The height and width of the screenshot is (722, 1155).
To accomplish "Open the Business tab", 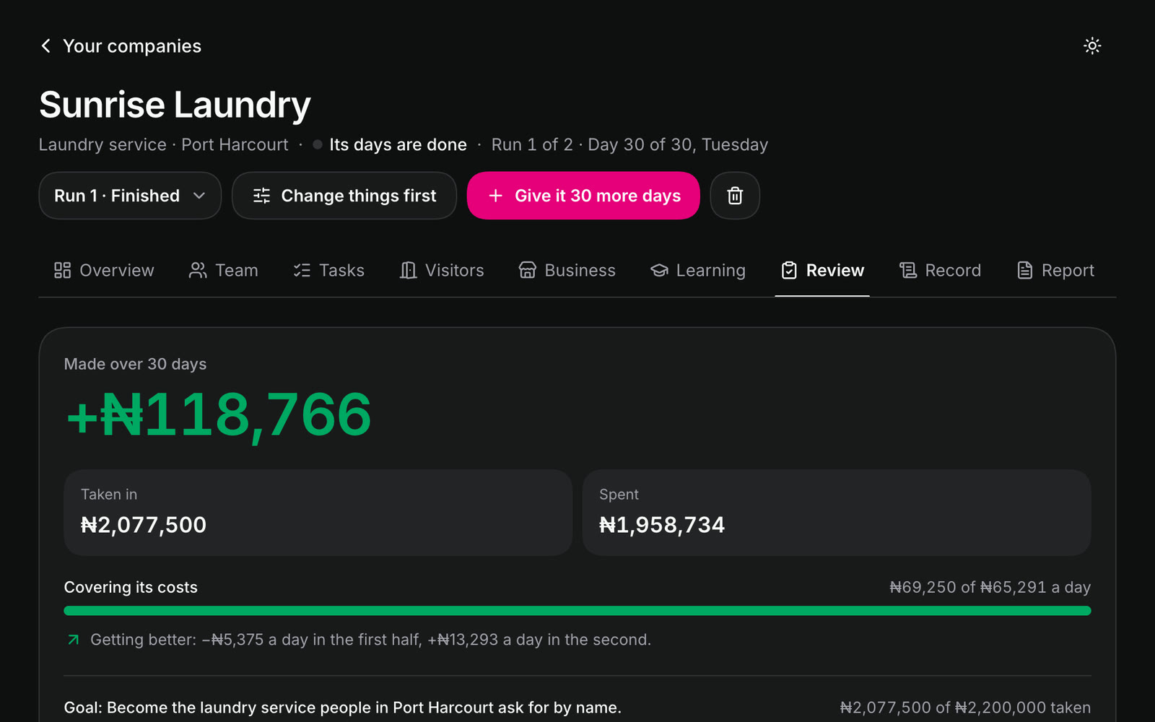I will (x=567, y=271).
